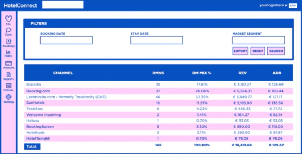
Task: Sort by the ADR column header
Action: (277, 73)
